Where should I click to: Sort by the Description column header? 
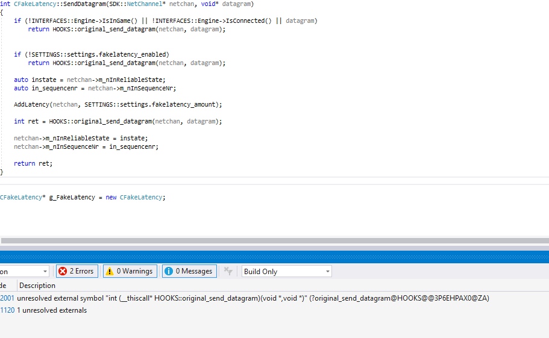click(37, 286)
